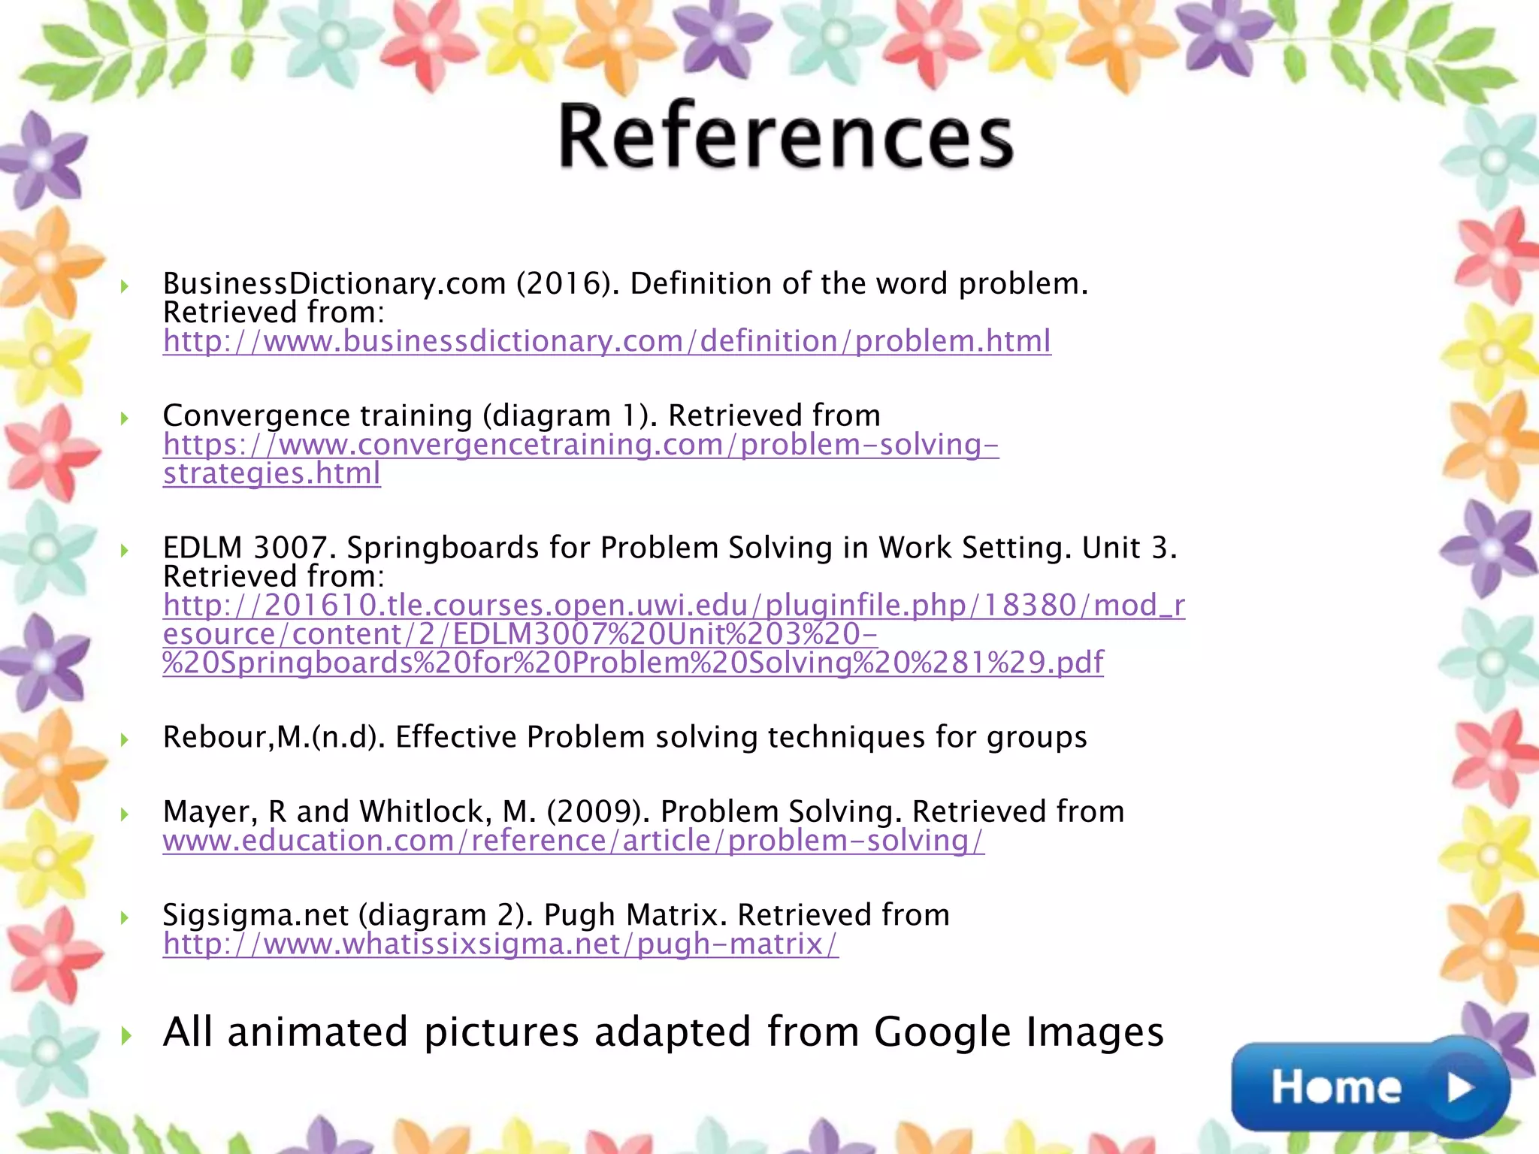Click the Mayer, R and Whitlock reference text
This screenshot has width=1539, height=1154.
[643, 811]
